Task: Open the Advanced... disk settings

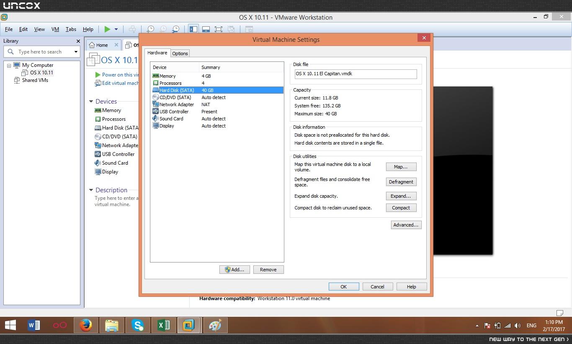Action: (x=406, y=225)
